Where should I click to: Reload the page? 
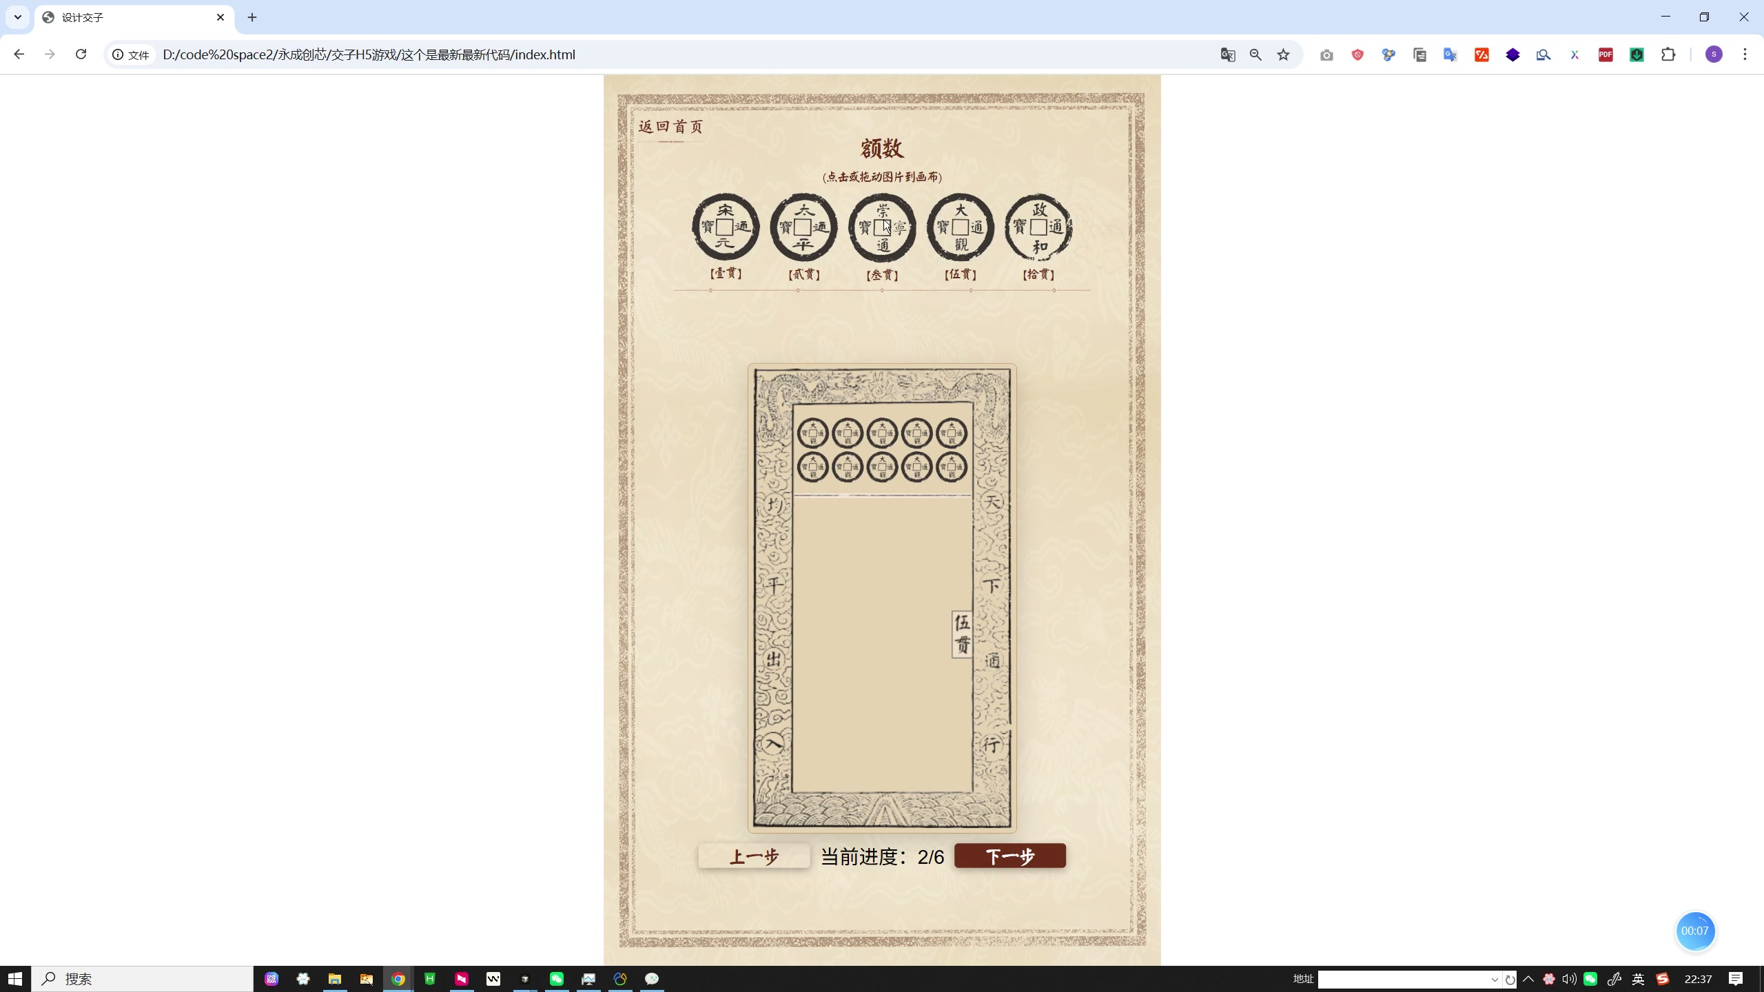[x=81, y=54]
